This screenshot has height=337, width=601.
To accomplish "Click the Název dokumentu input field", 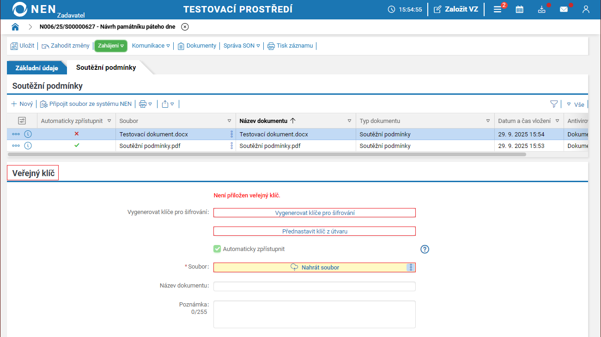I will (x=315, y=286).
